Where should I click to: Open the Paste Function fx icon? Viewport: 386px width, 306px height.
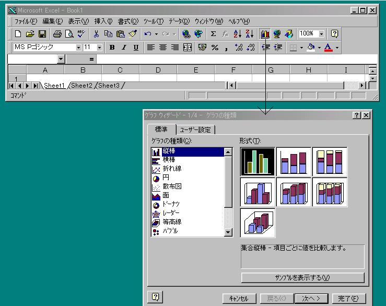(x=225, y=34)
